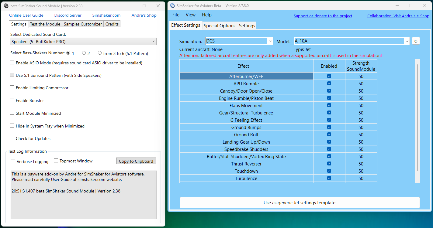Click inside the text log information box
The image size is (433, 228).
[84, 195]
